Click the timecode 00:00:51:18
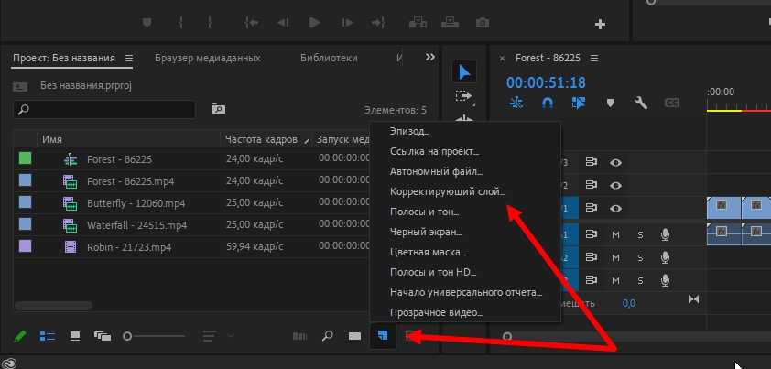The height and width of the screenshot is (369, 771). click(x=546, y=81)
